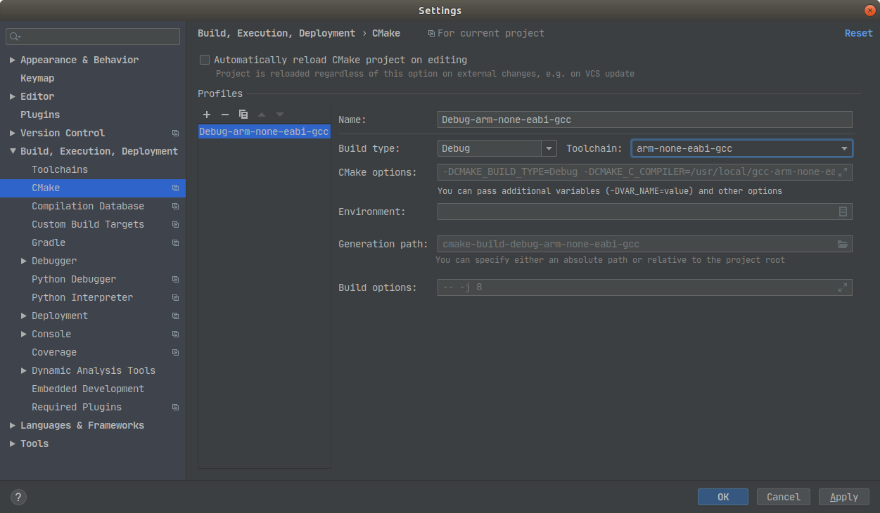Screen dimensions: 880x513
Task: Expand Appearance & Behavior section
Action: point(13,60)
